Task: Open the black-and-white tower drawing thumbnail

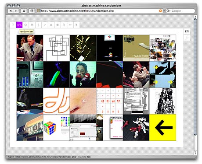Action: (163, 101)
